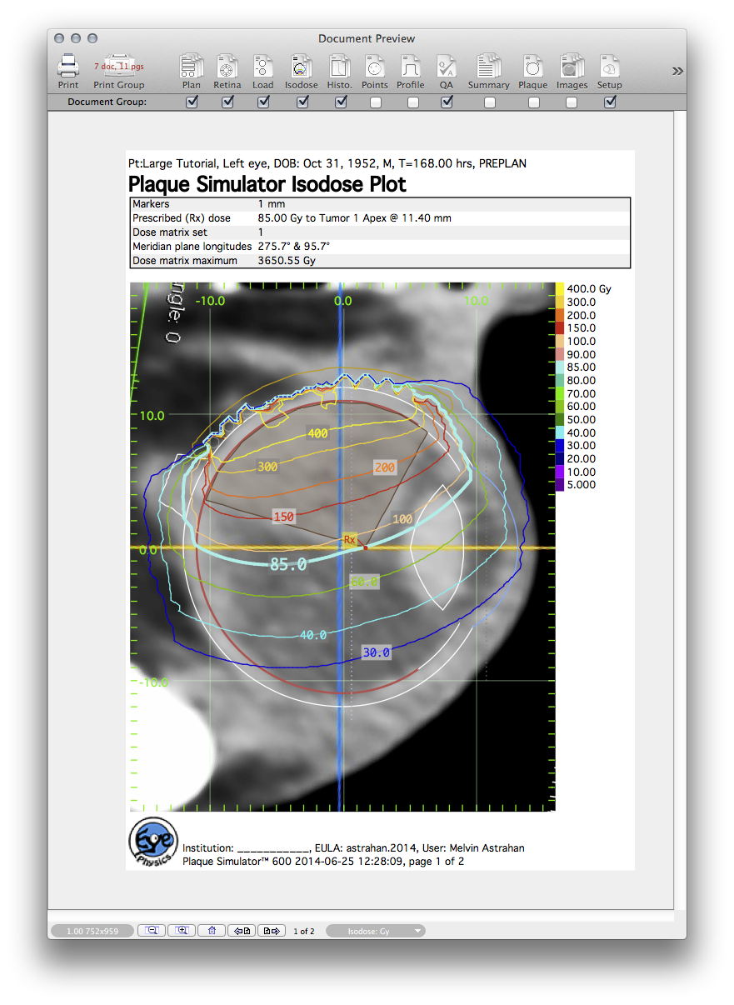Click the 85.00 Gy legend color swatch
734x1005 pixels.
tap(560, 367)
